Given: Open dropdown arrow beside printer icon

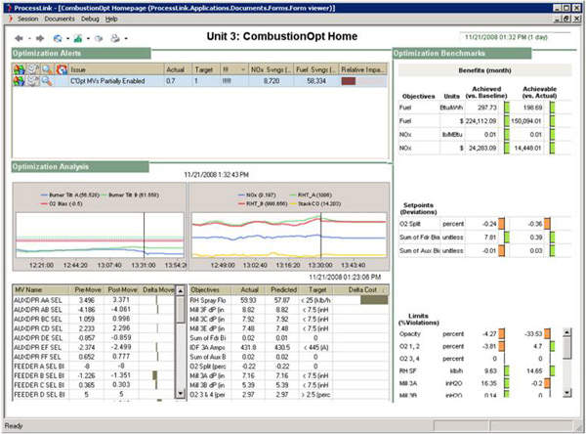Looking at the screenshot, I should click(126, 38).
